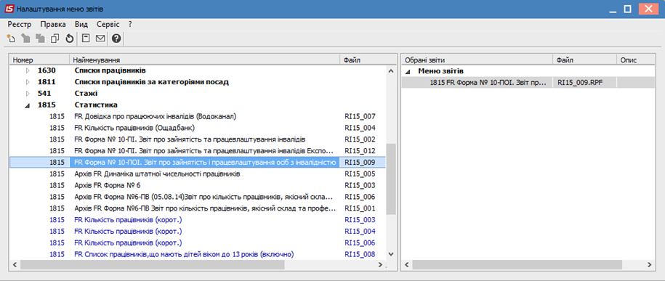665x281 pixels.
Task: Select blue Кількість працівників (корот.) row with RI15_006
Action: 198,243
